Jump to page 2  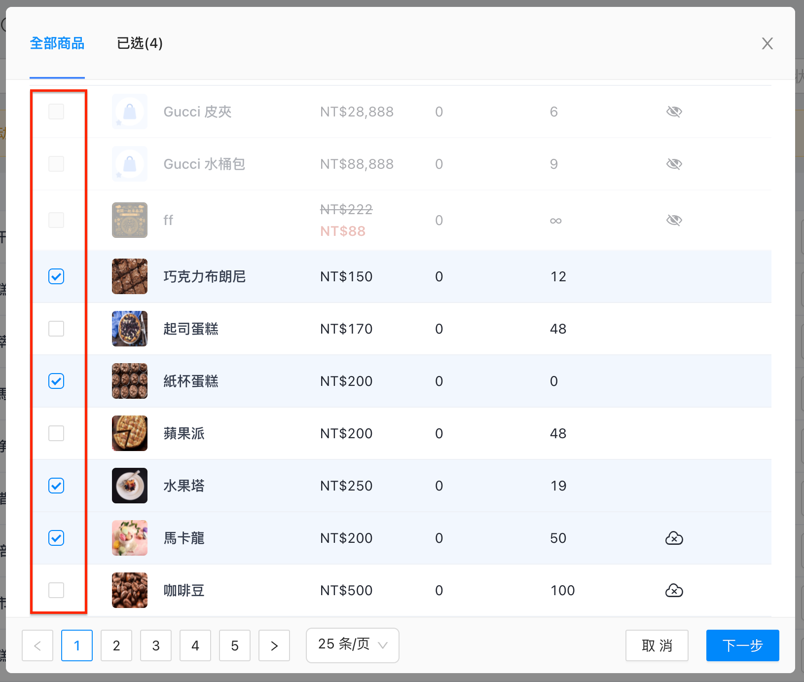tap(116, 645)
